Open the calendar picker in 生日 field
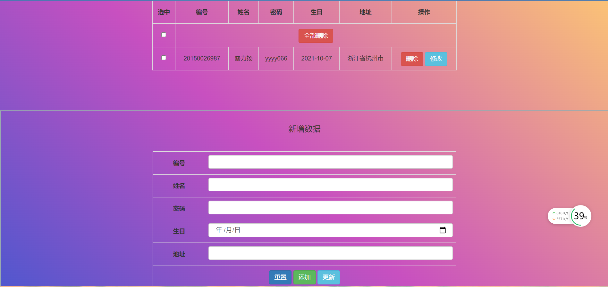608x287 pixels. pos(443,230)
